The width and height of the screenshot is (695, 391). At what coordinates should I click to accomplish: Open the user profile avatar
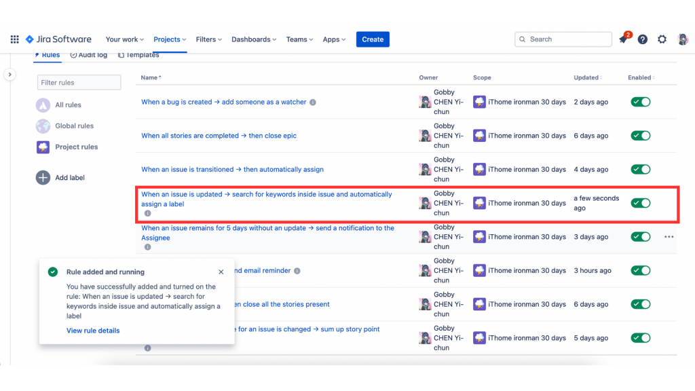pos(683,39)
